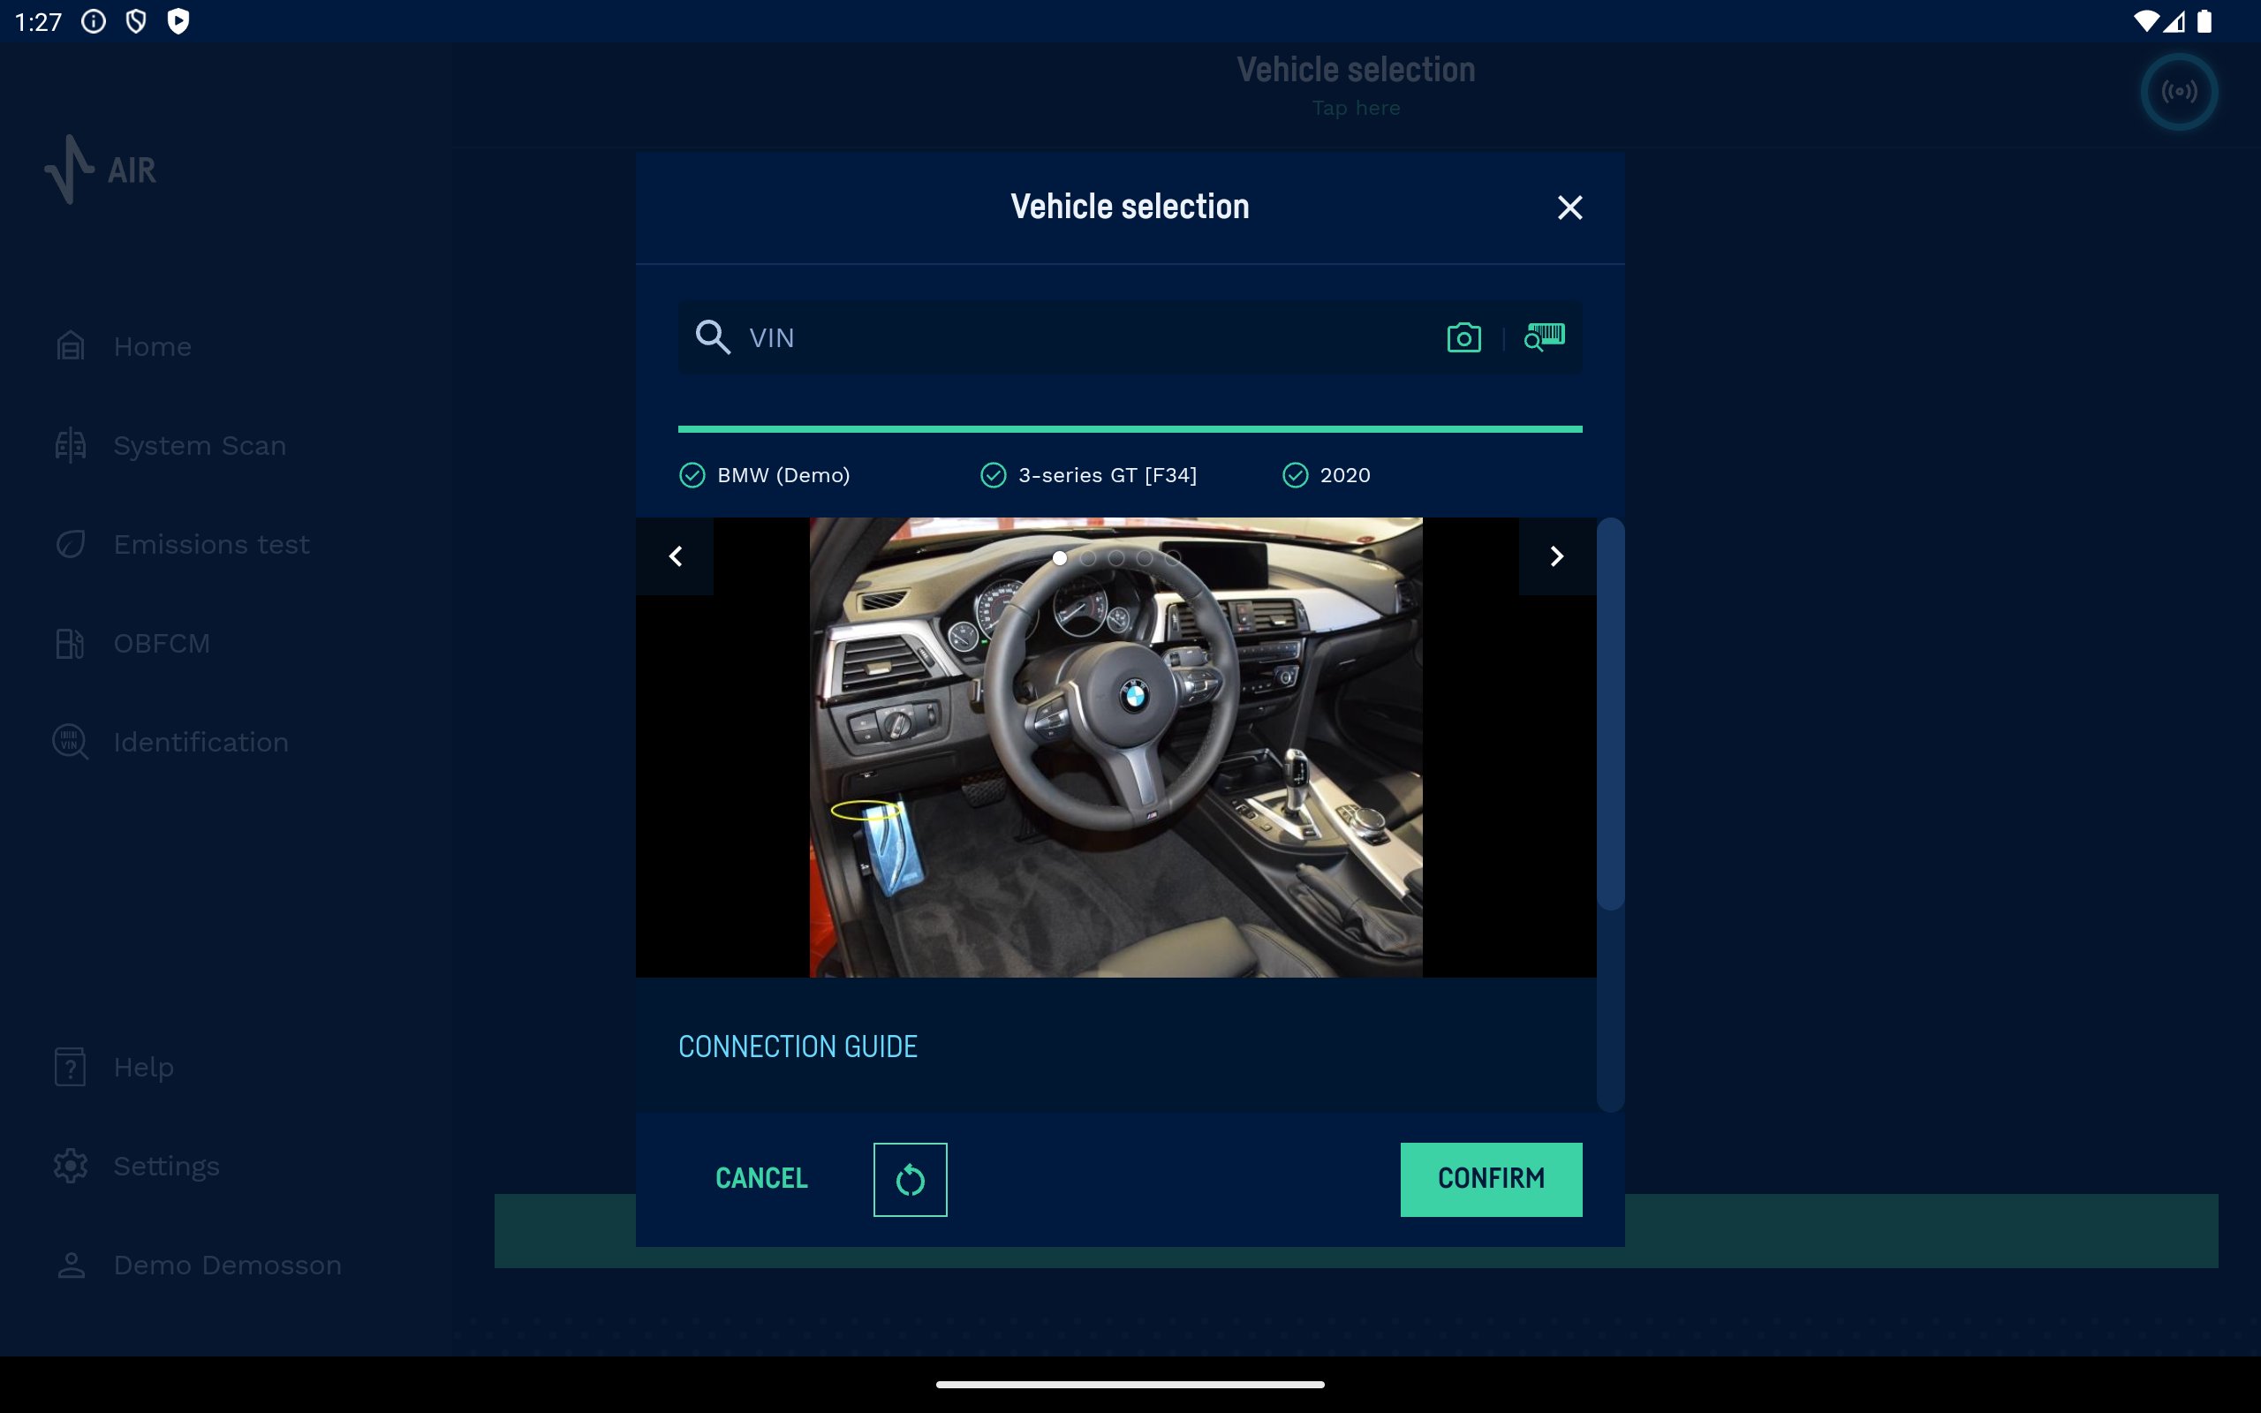Open System Scan from the sidebar
This screenshot has width=2261, height=1413.
[x=199, y=446]
